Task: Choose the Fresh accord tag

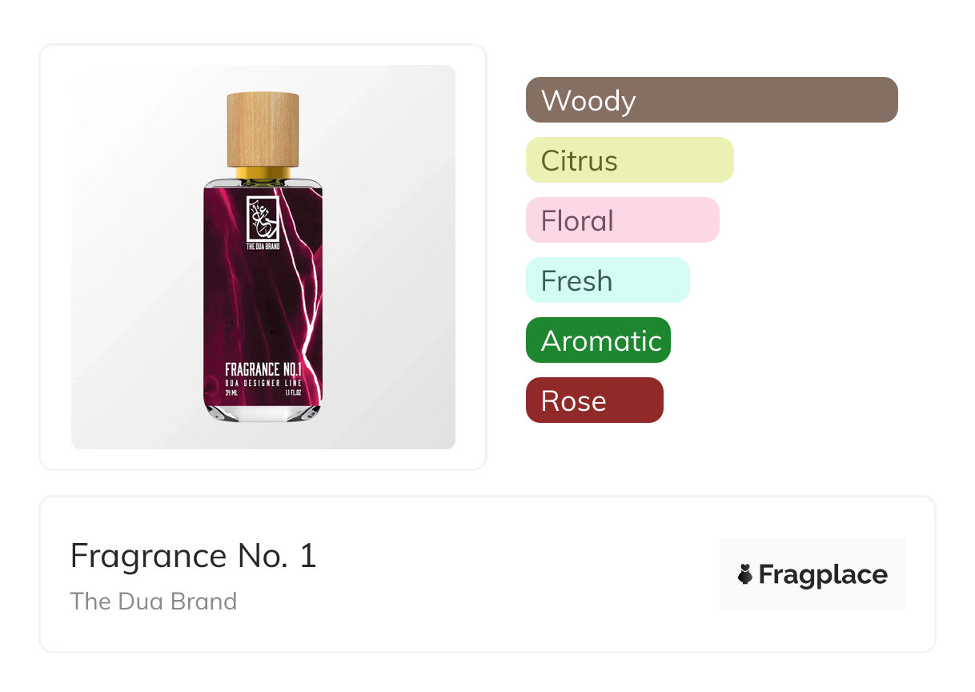Action: point(607,280)
